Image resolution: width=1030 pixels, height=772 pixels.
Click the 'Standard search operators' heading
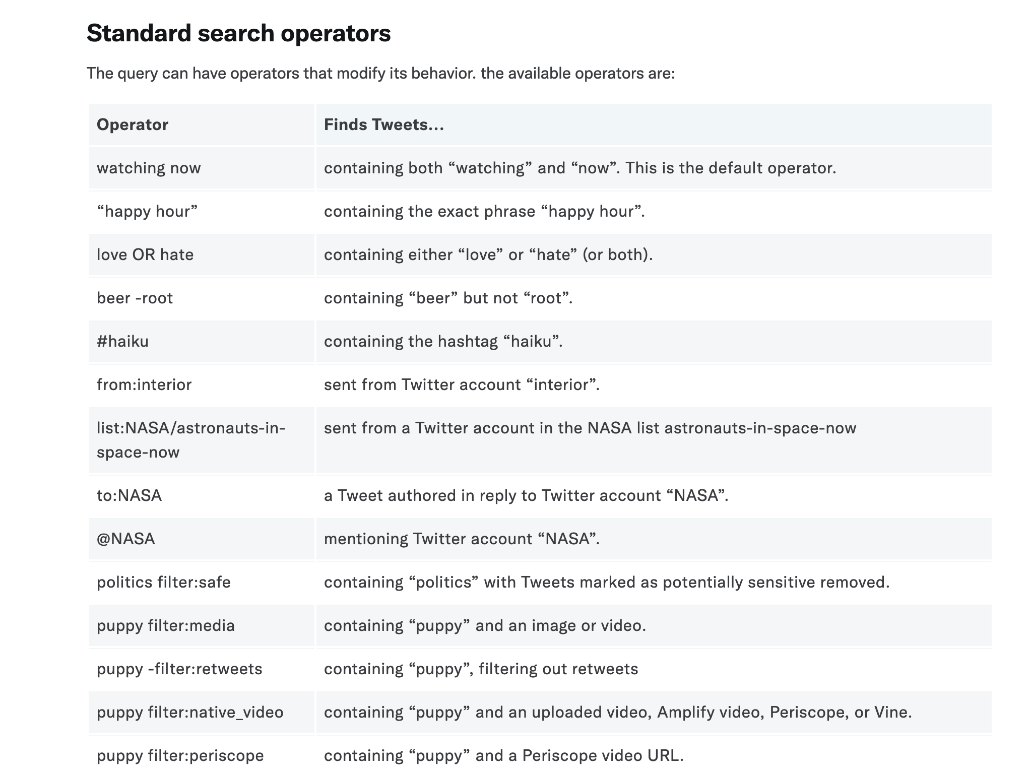pyautogui.click(x=238, y=33)
